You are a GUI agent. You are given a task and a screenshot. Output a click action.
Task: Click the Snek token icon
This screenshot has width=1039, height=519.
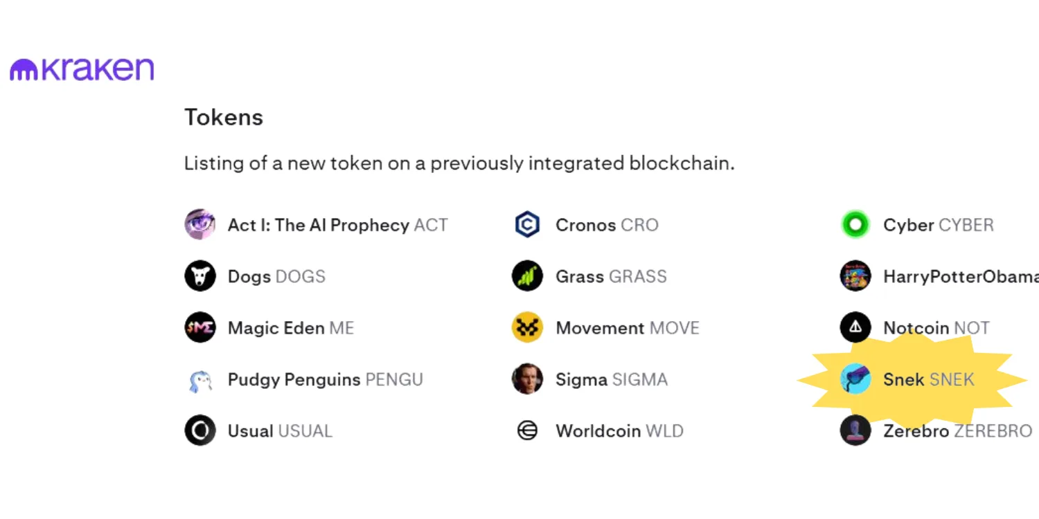[855, 379]
